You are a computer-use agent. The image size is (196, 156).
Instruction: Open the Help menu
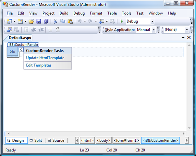[x=172, y=13]
